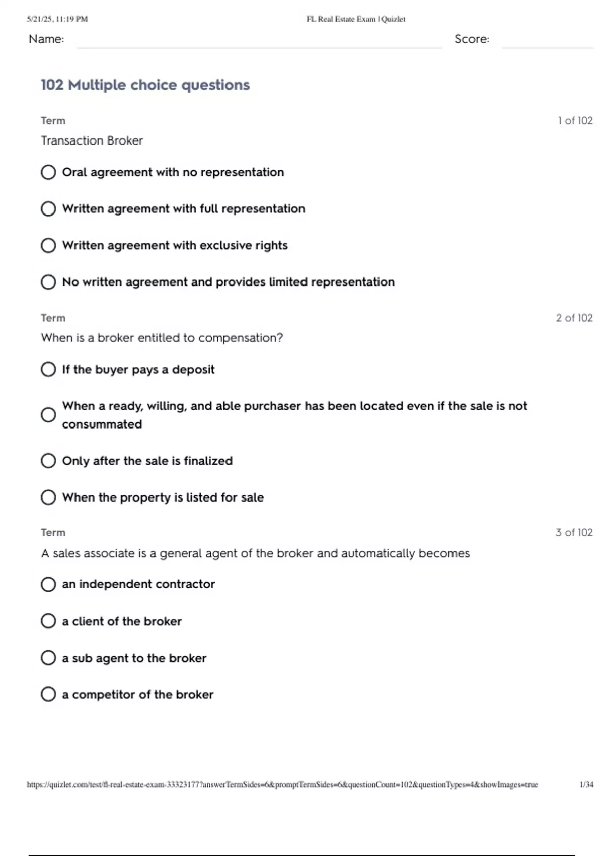Pick 'When the property is listed for sale'
The height and width of the screenshot is (856, 604).
pos(48,497)
